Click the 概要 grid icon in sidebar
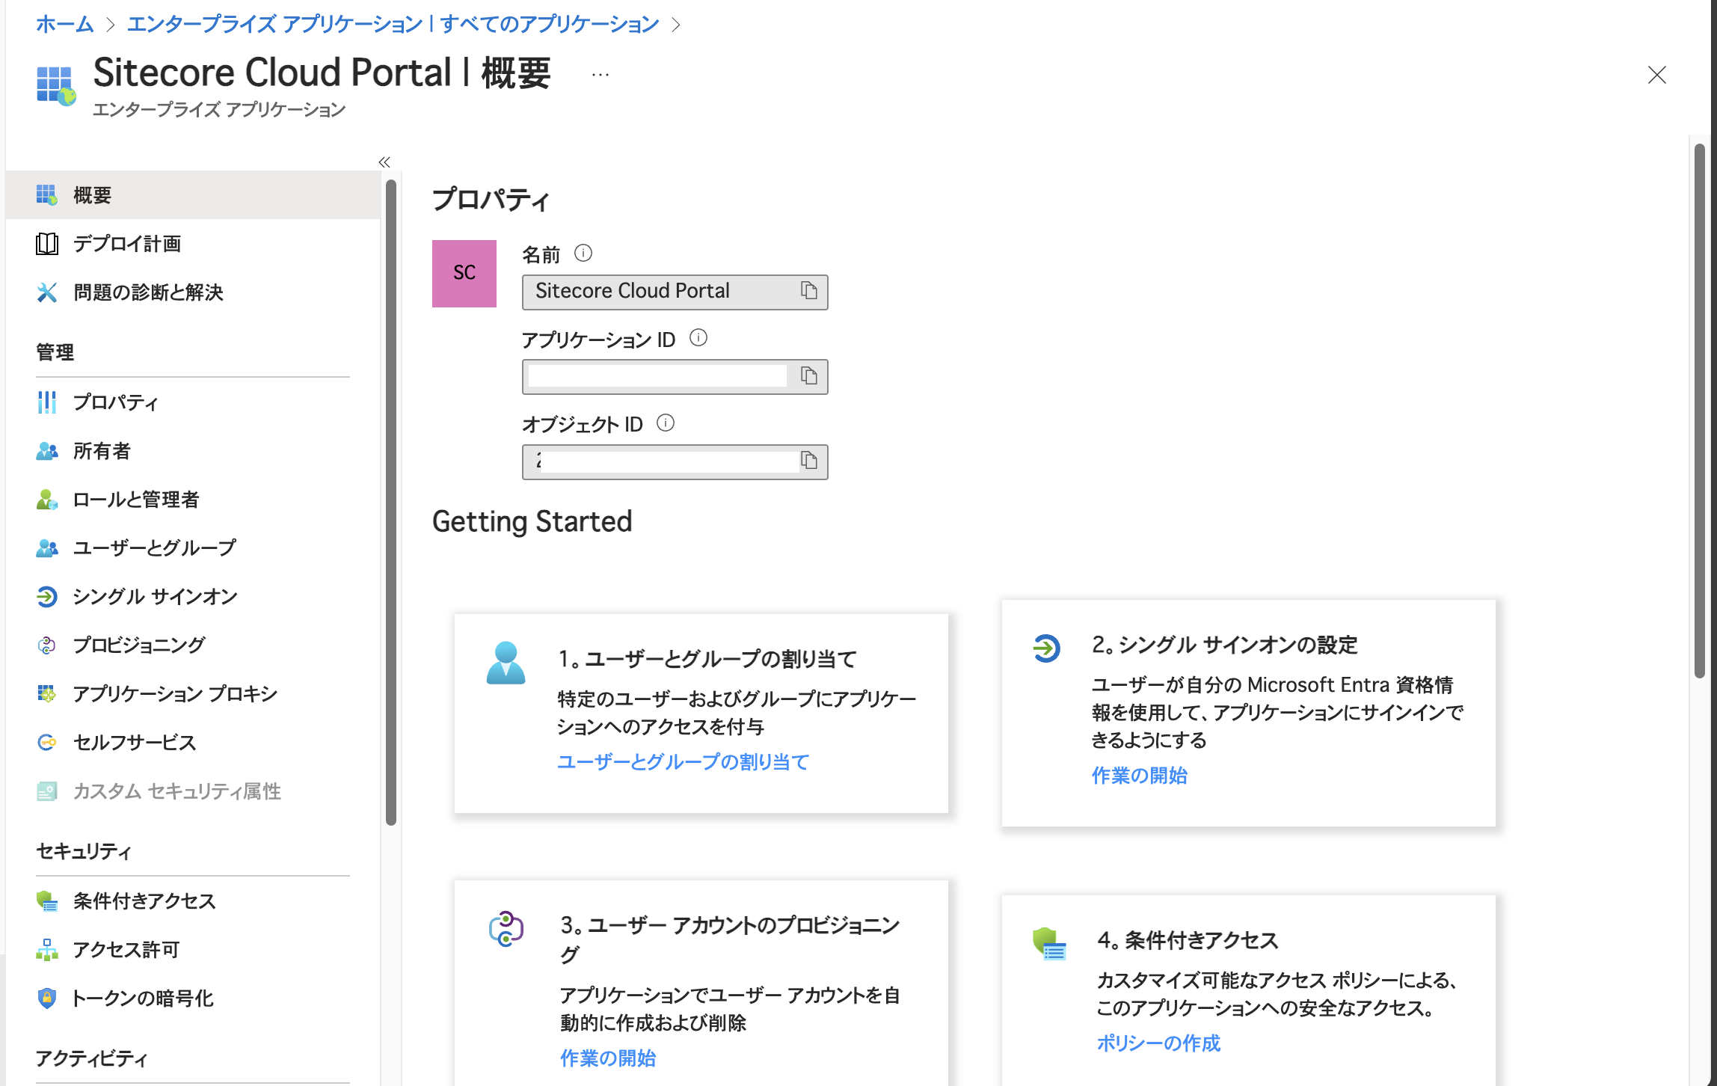The image size is (1717, 1086). tap(46, 195)
